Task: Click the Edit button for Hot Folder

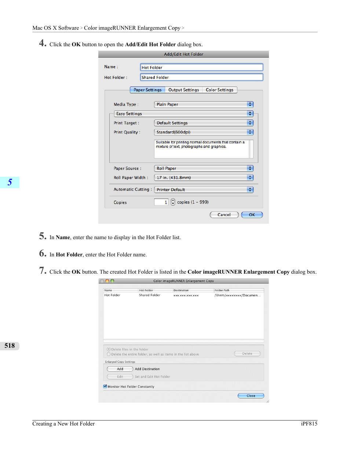Action: [120, 377]
